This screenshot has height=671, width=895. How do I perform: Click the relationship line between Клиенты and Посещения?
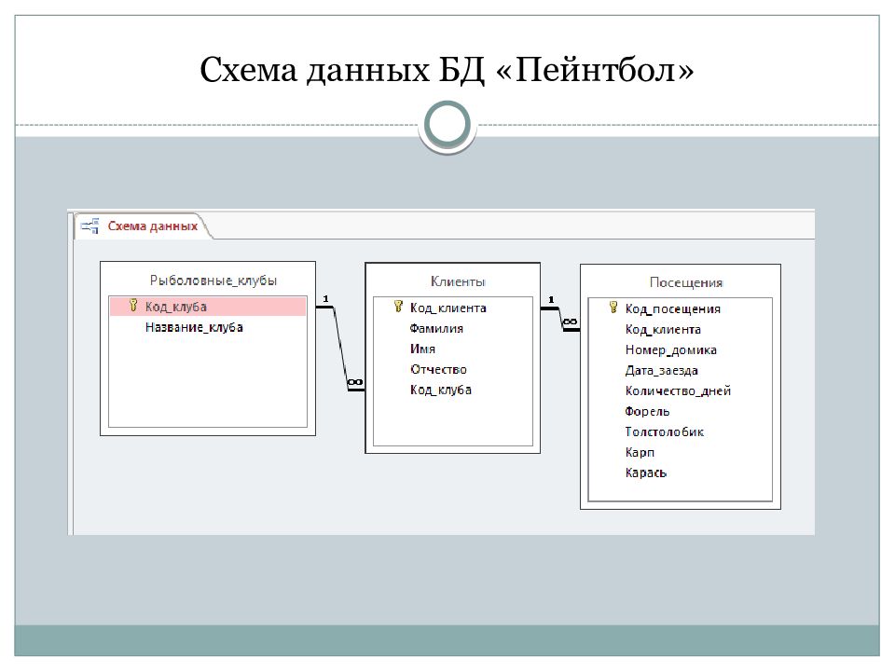click(560, 319)
